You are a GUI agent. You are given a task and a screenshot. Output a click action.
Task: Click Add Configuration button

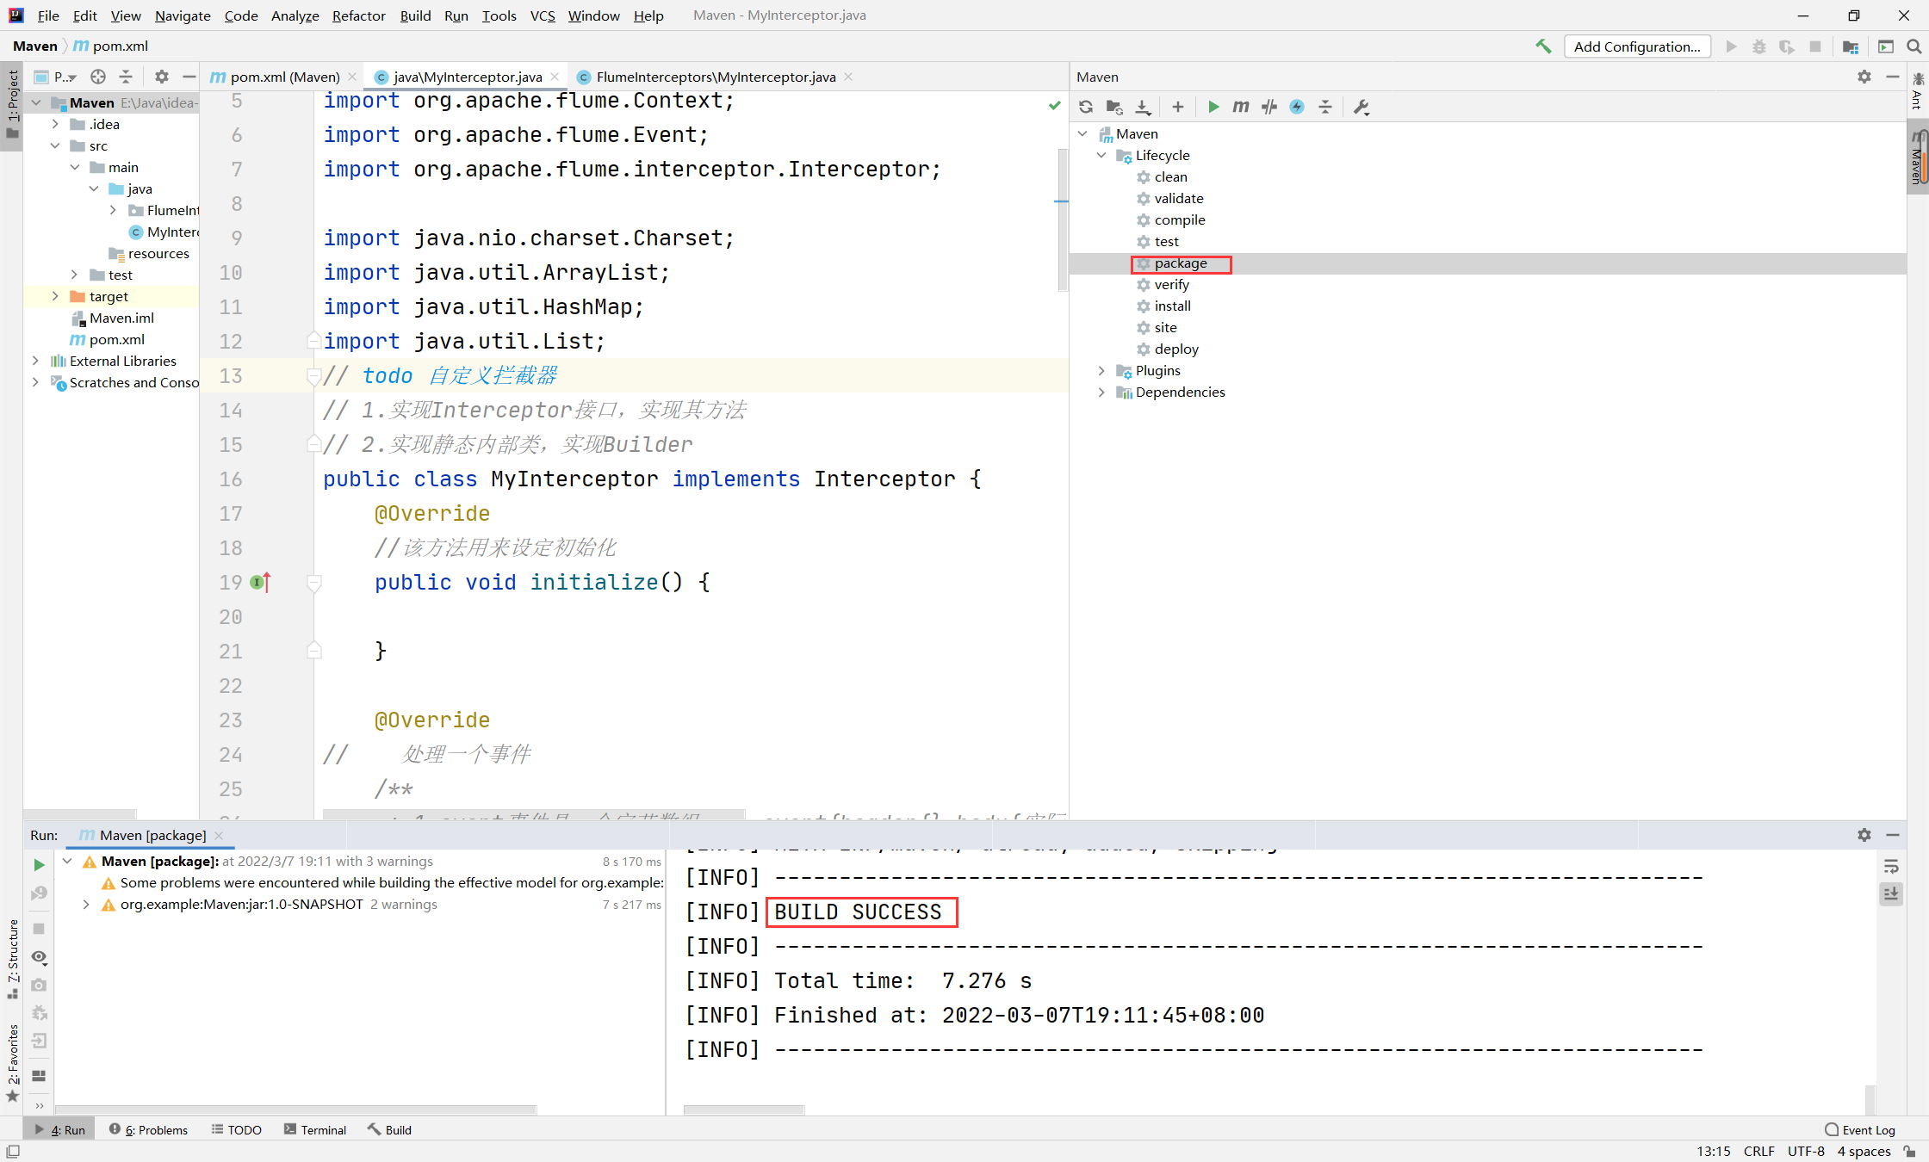click(x=1636, y=46)
